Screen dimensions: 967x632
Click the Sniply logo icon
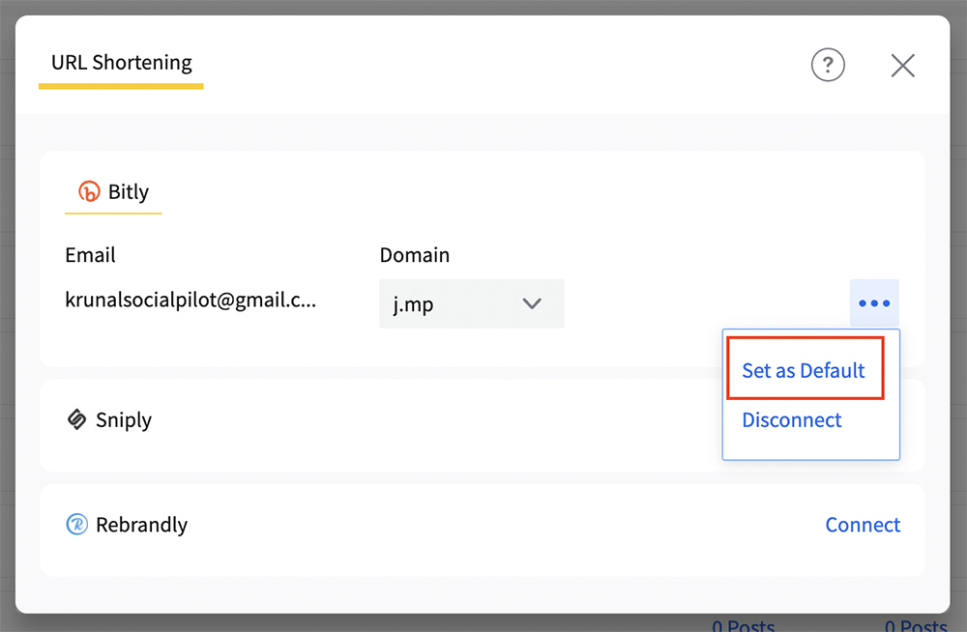tap(77, 419)
